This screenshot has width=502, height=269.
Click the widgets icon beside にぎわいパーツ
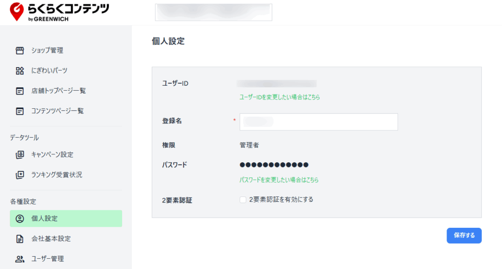(20, 71)
